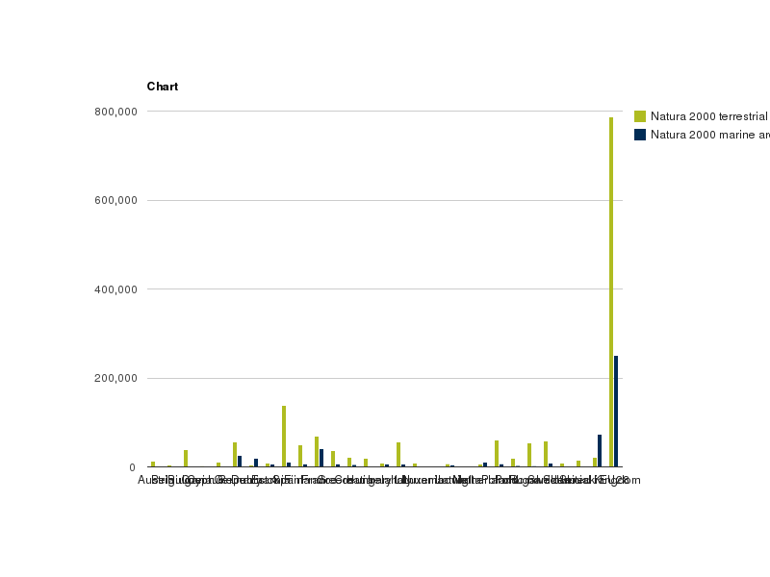Choose the third-tallest green terrestrial bar

[317, 452]
